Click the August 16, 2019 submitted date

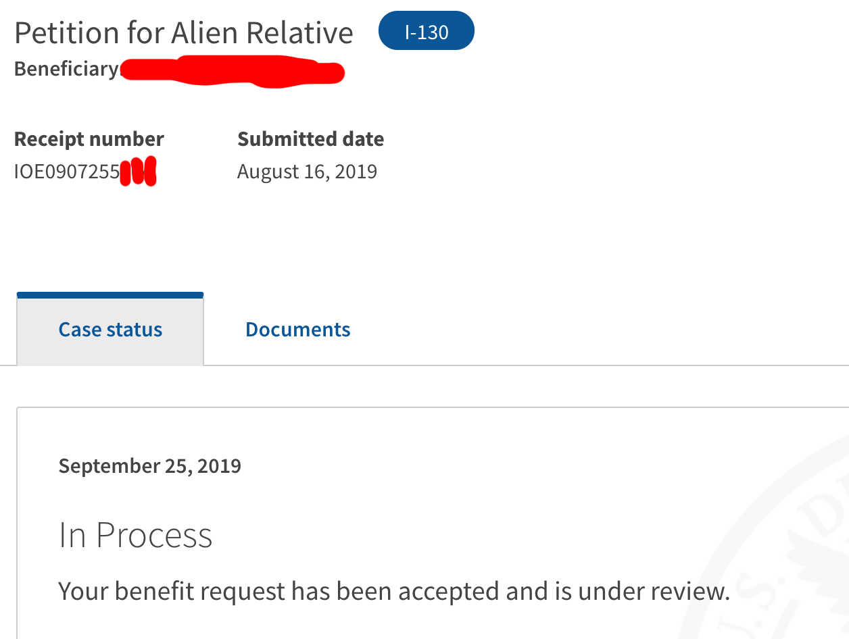[x=307, y=172]
